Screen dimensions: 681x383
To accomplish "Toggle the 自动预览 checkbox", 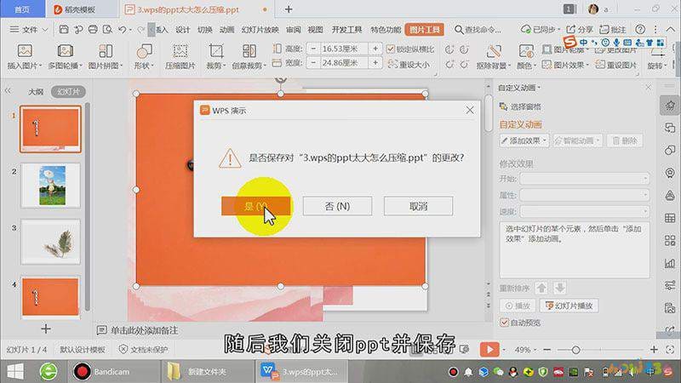I will tap(504, 323).
